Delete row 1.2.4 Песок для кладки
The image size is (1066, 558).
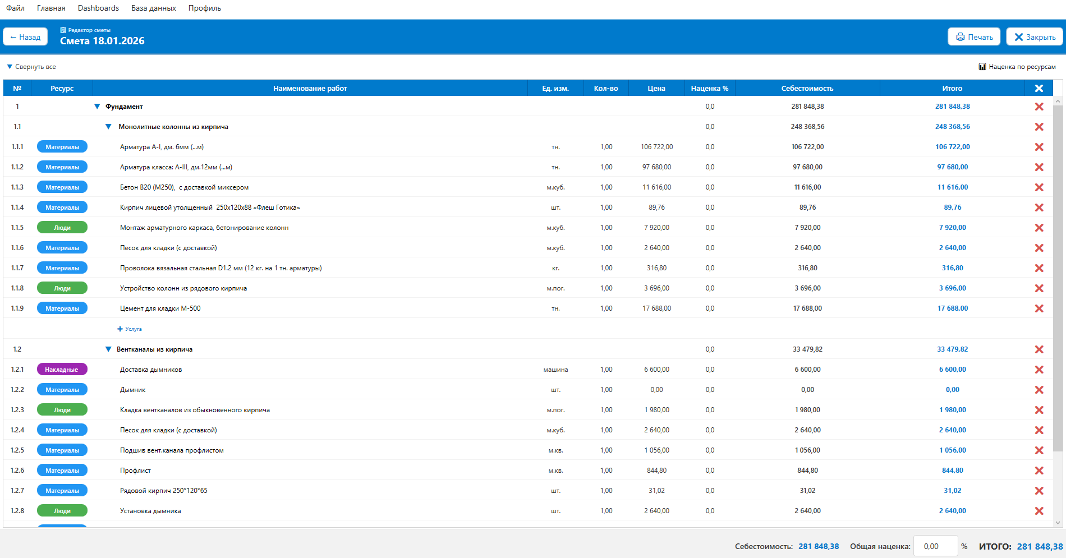1039,430
